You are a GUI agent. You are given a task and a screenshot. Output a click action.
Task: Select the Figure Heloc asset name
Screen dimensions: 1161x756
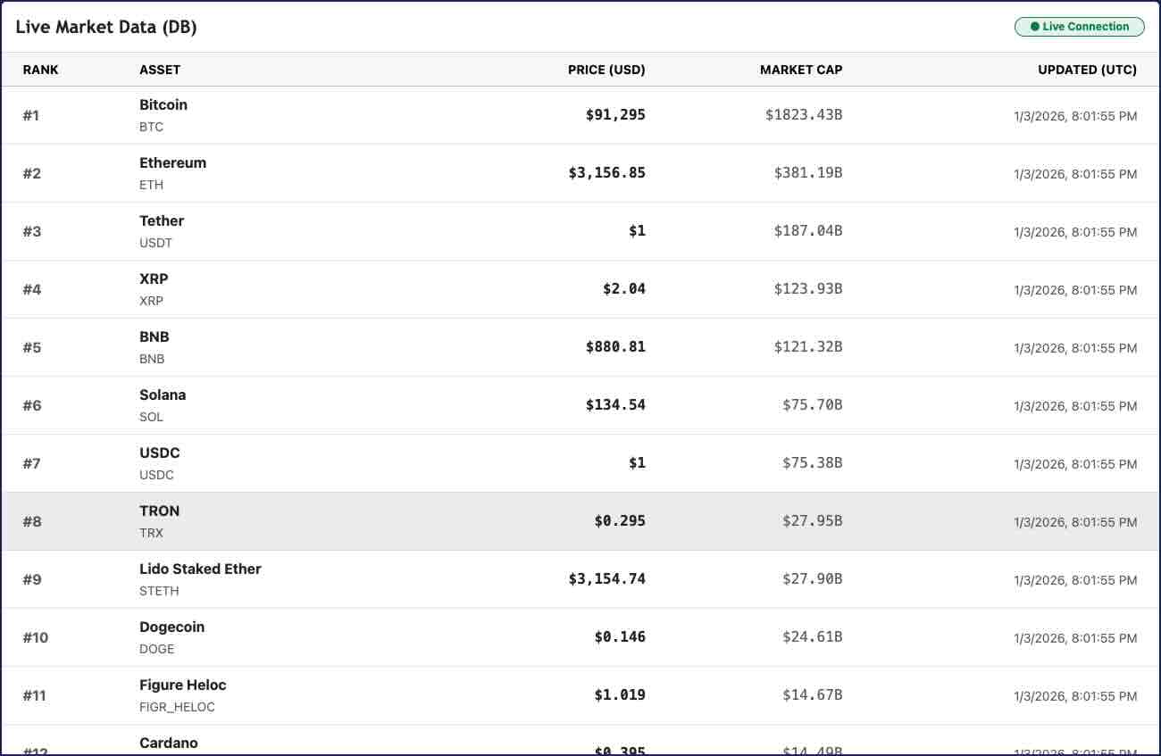(x=182, y=685)
